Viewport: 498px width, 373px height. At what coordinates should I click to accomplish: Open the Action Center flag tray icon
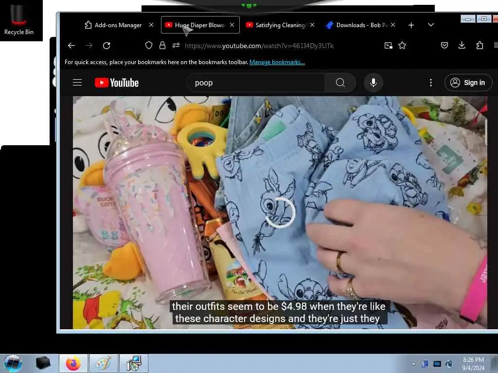click(425, 364)
